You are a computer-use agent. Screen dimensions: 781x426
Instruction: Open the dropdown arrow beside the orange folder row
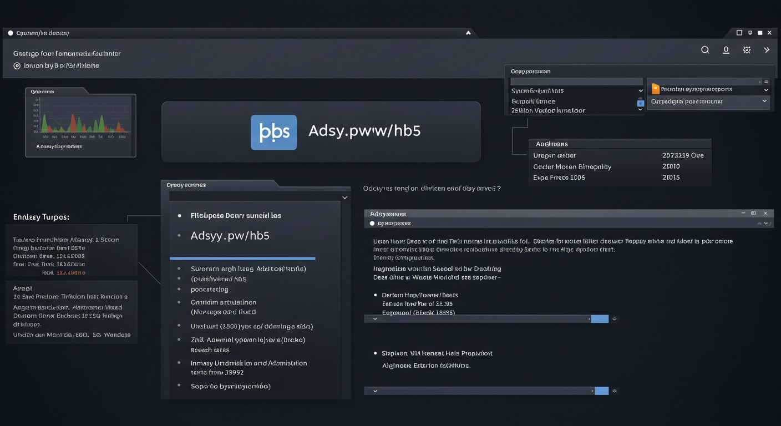(766, 89)
